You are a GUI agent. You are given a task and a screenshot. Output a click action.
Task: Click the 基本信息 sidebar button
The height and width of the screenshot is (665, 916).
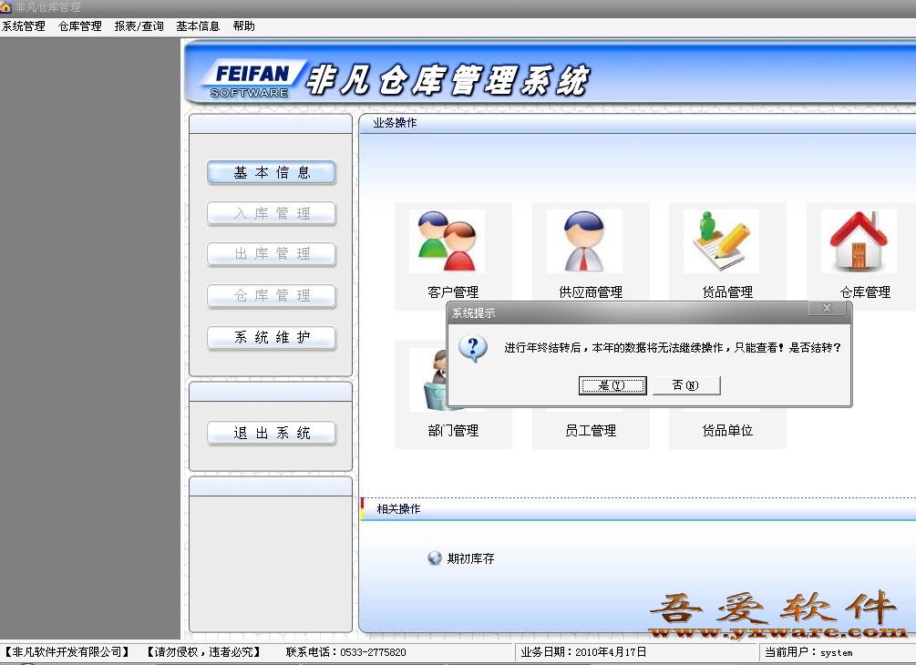click(272, 173)
